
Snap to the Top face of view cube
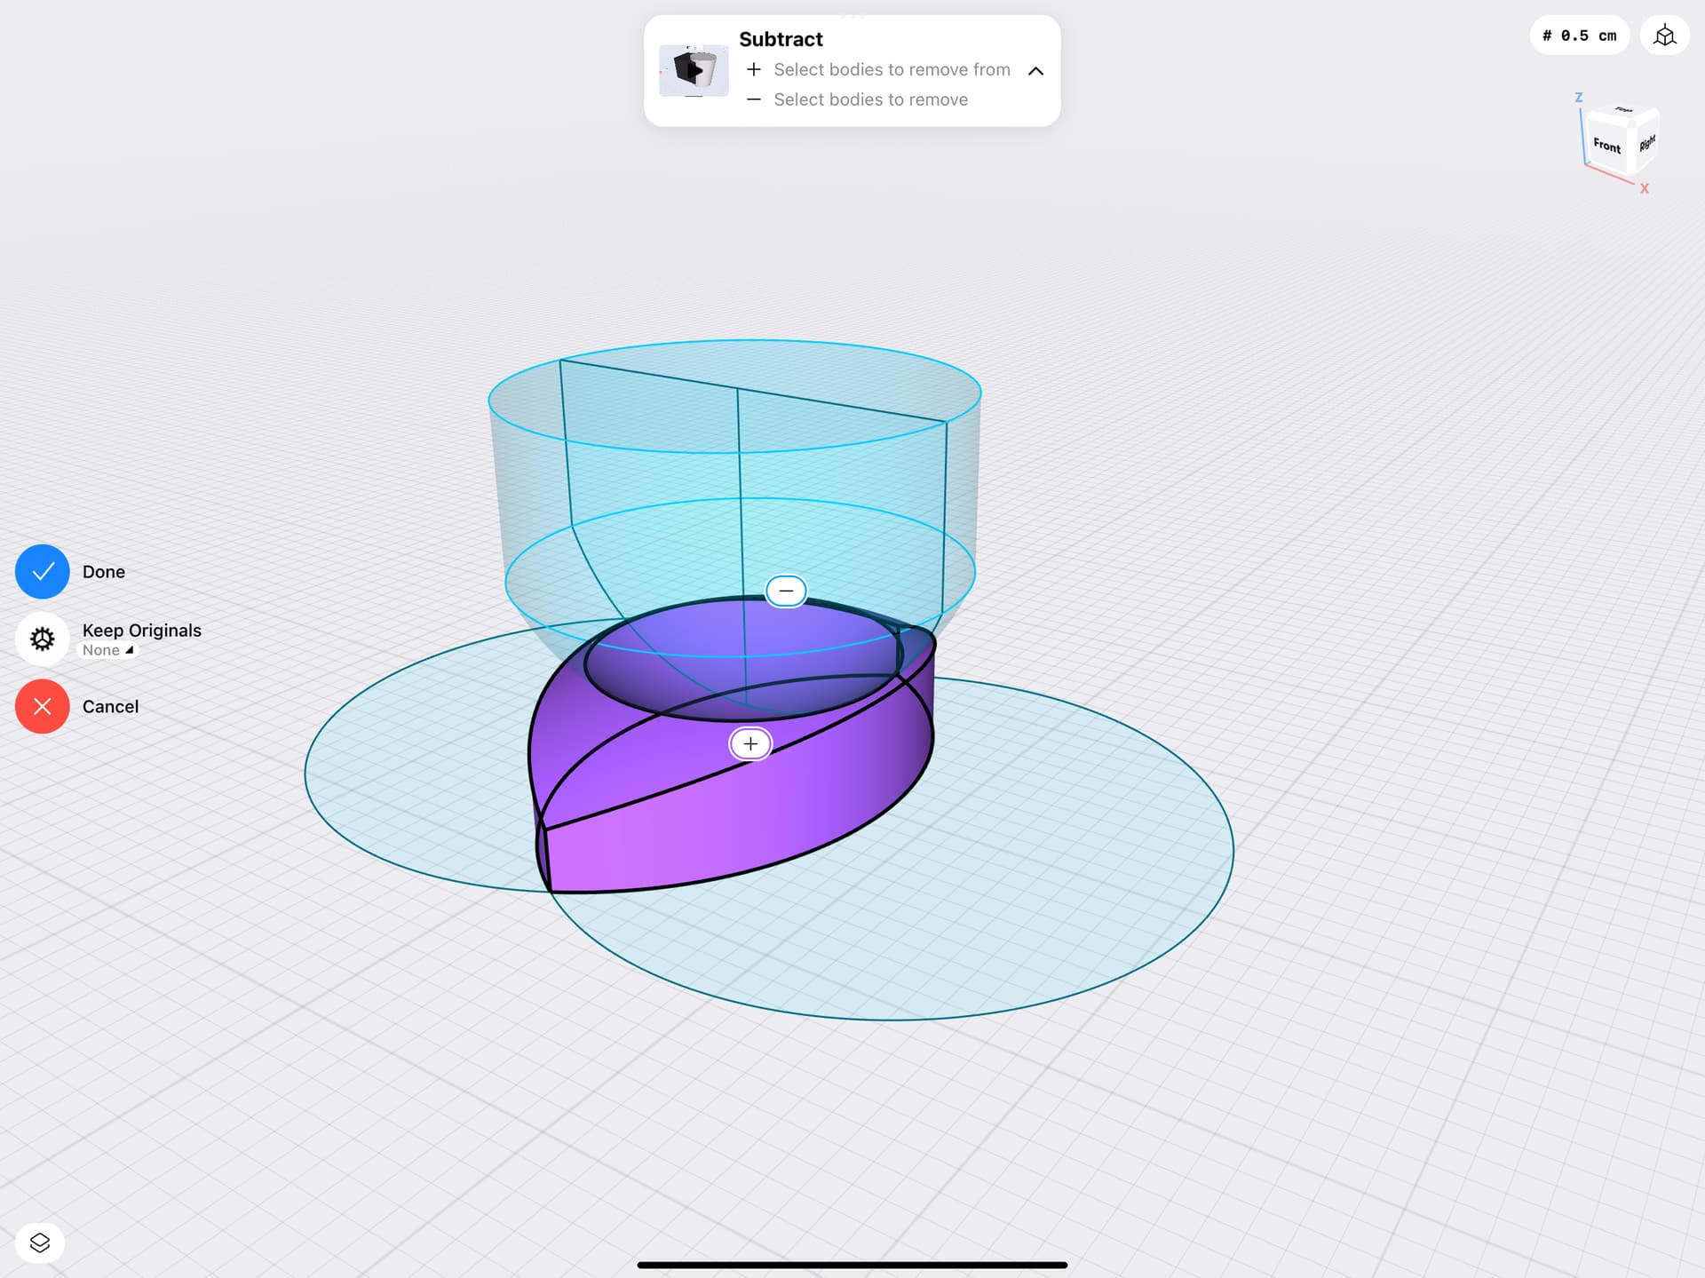pos(1624,111)
